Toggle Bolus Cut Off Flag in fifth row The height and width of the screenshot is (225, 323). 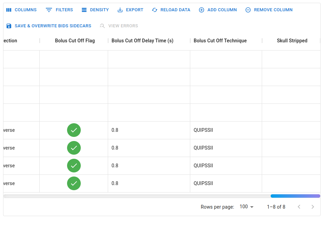(x=74, y=130)
